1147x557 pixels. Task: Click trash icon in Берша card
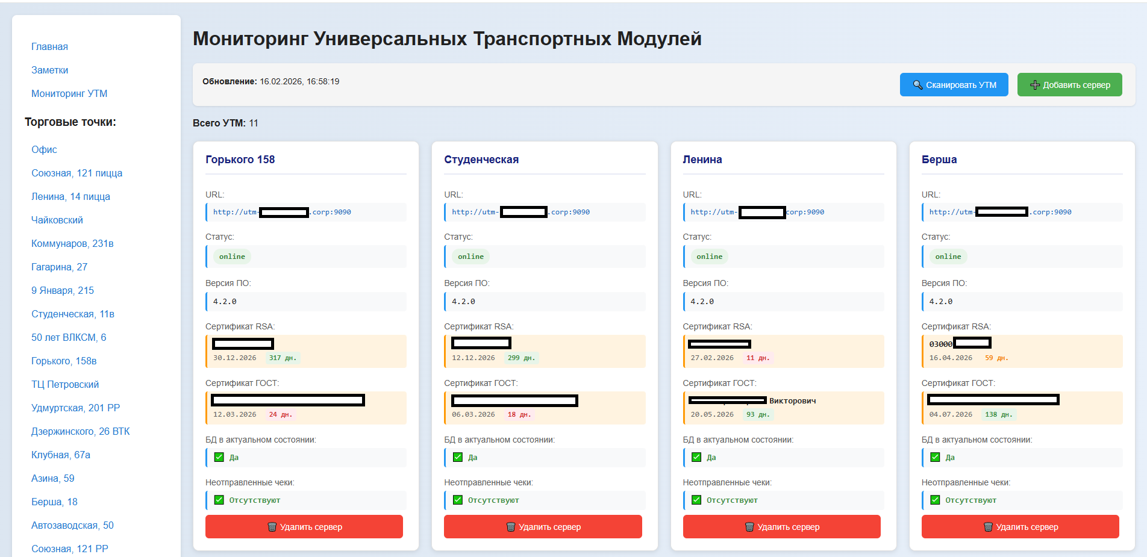coord(988,527)
